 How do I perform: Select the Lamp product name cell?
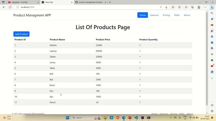(x=52, y=63)
